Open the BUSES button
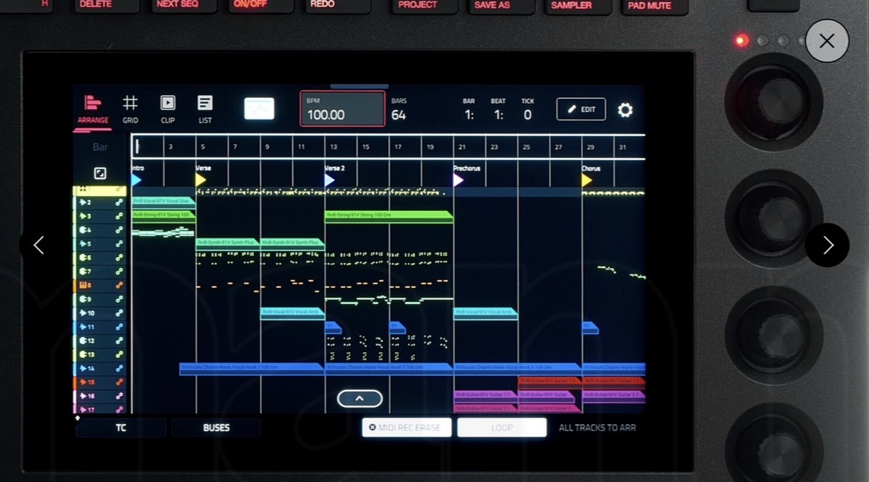Screen dimensions: 869x482 pyautogui.click(x=216, y=428)
